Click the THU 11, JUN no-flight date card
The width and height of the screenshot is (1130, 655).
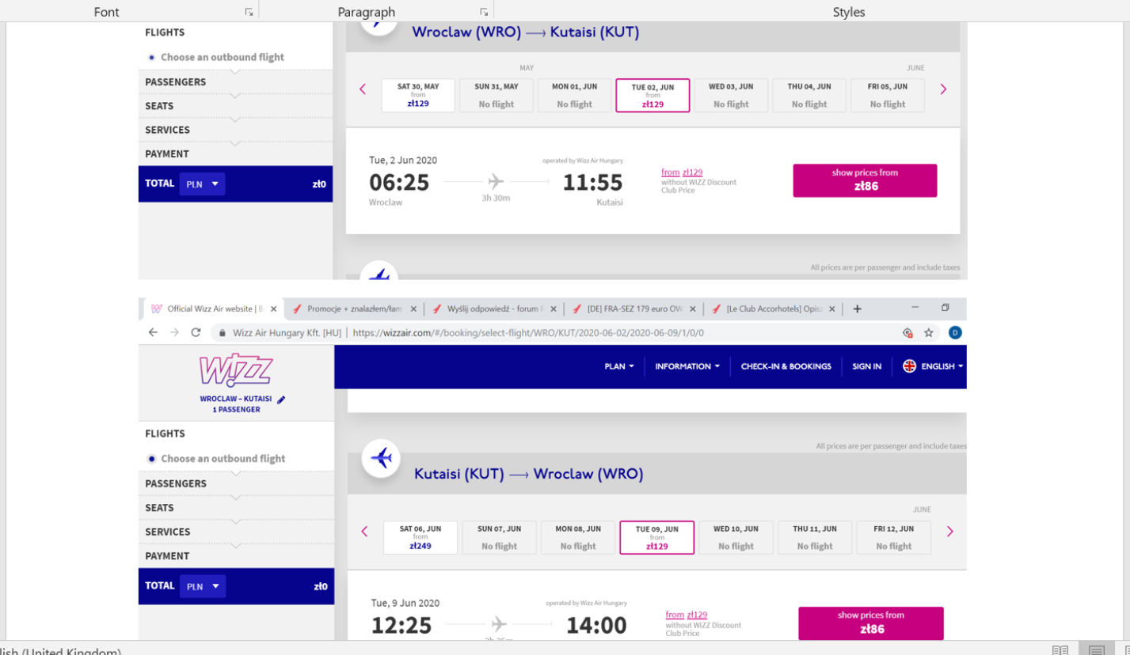click(815, 537)
